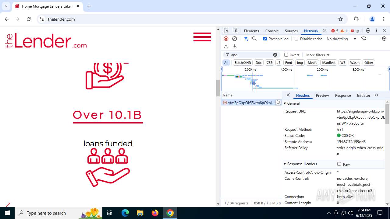Filter requests by Font type
Image resolution: width=390 pixels, height=219 pixels.
[289, 63]
